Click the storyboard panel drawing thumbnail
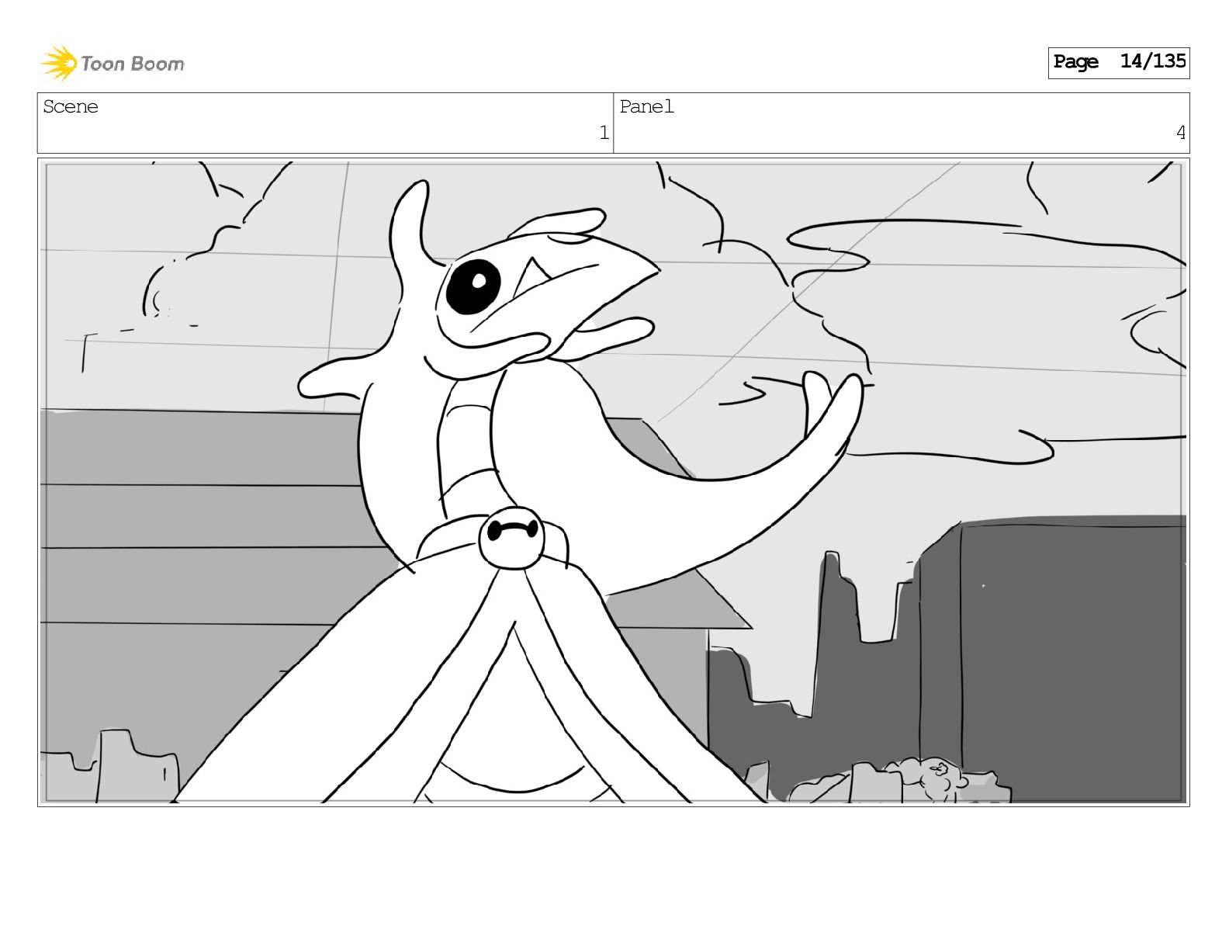This screenshot has width=1229, height=950. pos(613,482)
